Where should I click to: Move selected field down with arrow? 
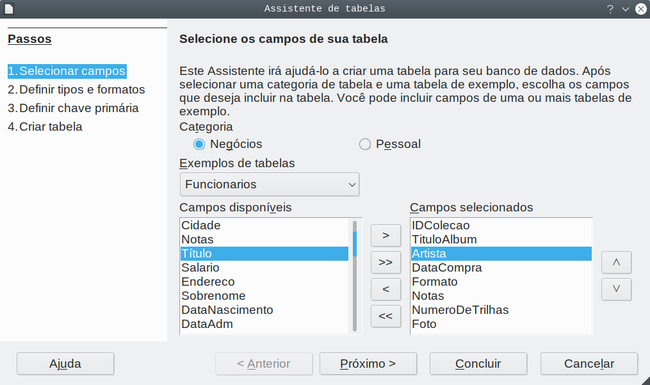pyautogui.click(x=617, y=289)
